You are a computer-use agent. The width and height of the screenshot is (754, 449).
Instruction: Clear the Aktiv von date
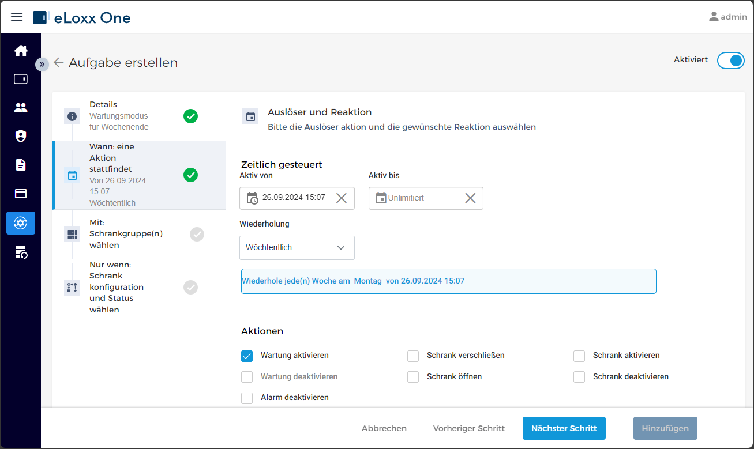click(342, 198)
